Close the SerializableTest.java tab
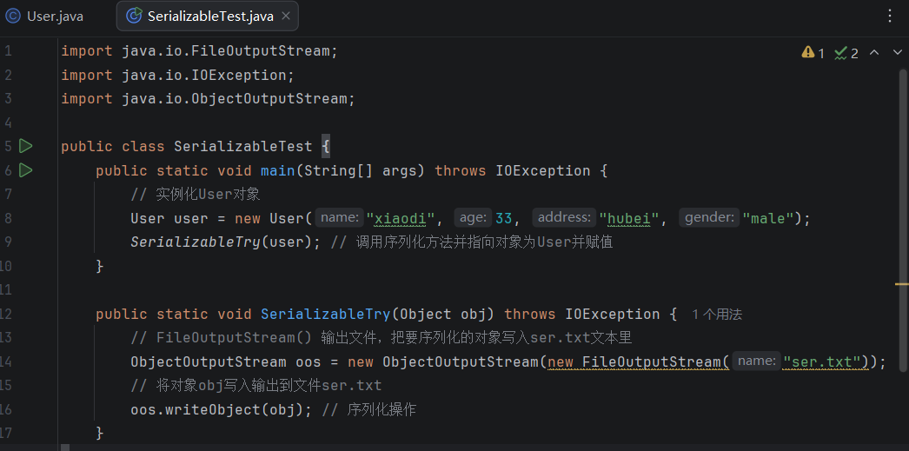The height and width of the screenshot is (451, 909). pyautogui.click(x=285, y=17)
